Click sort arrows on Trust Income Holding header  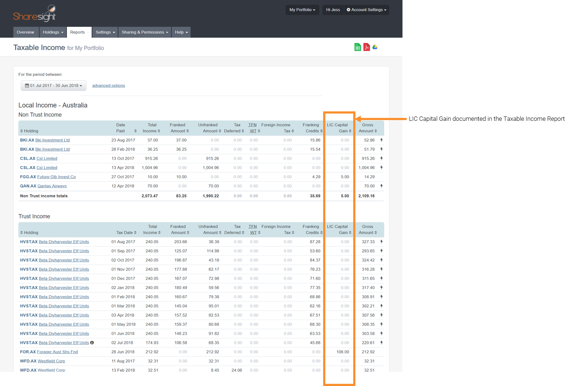point(21,233)
